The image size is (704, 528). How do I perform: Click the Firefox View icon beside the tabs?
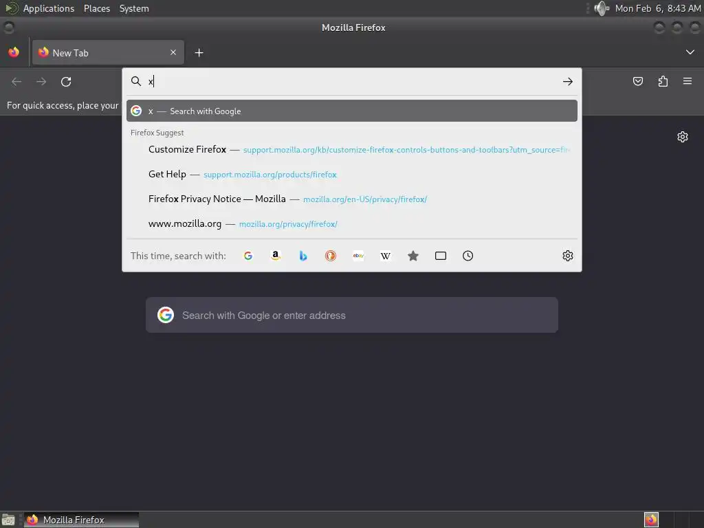pos(14,52)
